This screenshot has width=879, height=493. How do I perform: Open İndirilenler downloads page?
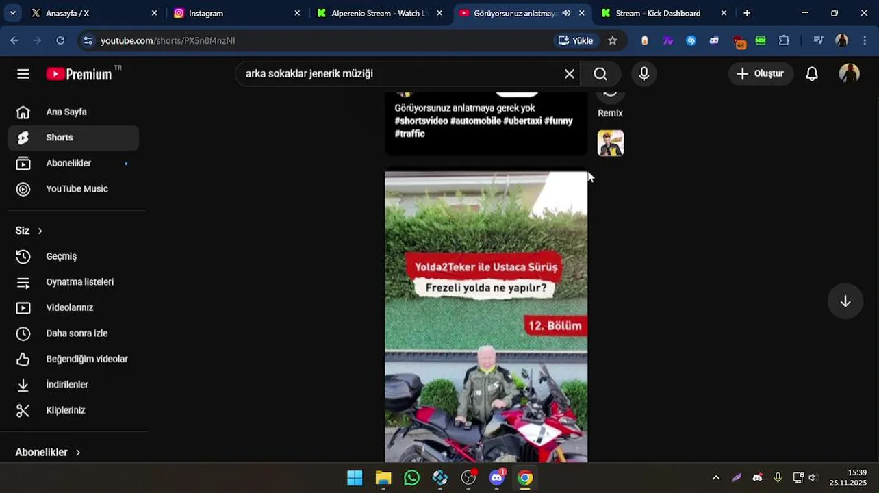tap(73, 385)
